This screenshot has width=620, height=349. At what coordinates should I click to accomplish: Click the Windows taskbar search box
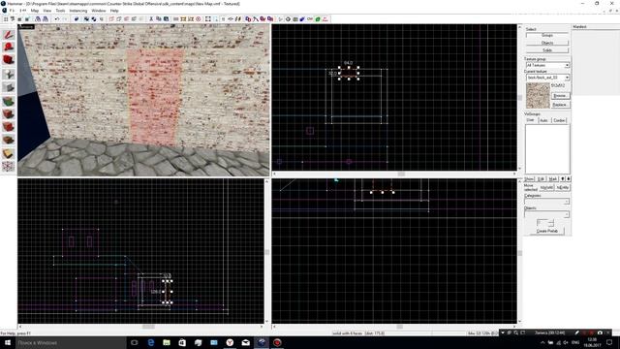71,342
